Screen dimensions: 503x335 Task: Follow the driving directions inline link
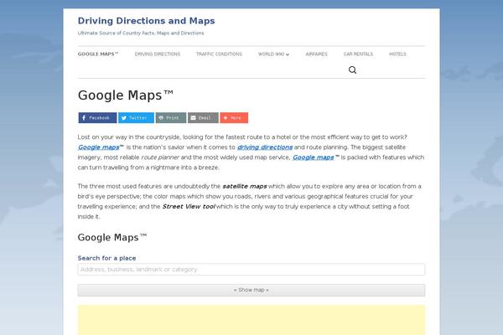[x=265, y=147]
